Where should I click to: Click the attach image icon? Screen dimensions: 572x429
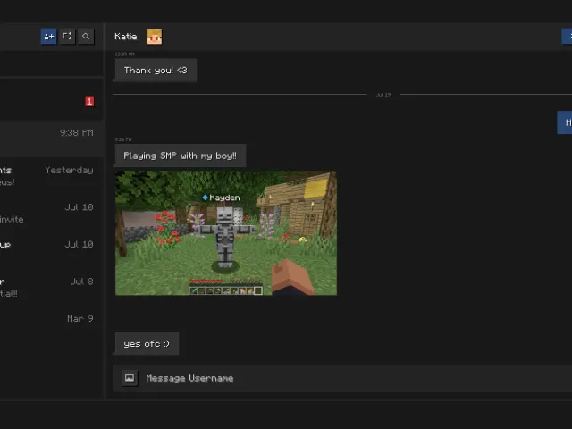click(130, 378)
